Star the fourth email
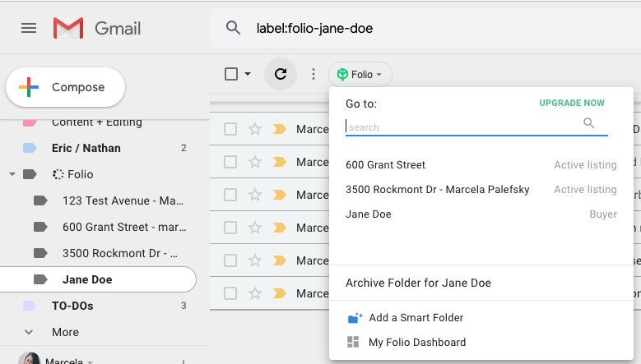 pos(255,228)
